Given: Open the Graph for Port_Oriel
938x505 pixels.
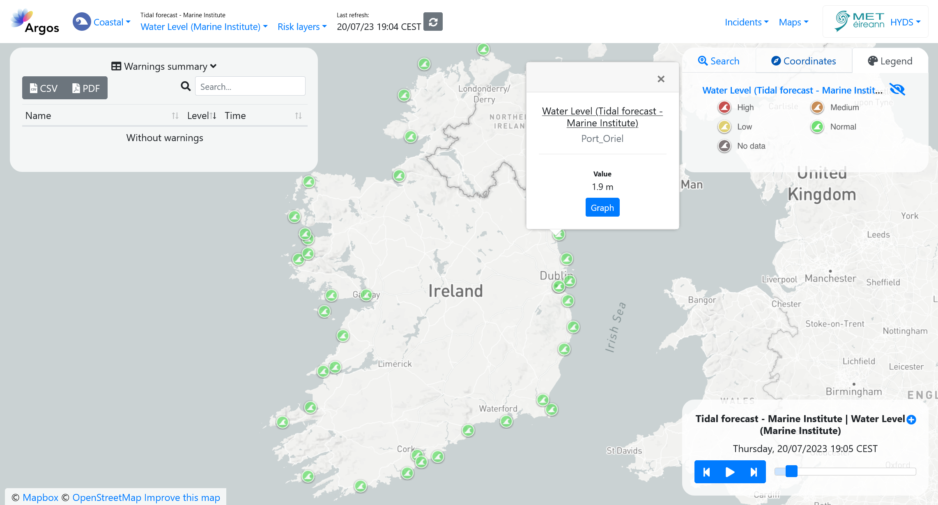Looking at the screenshot, I should click(x=602, y=208).
